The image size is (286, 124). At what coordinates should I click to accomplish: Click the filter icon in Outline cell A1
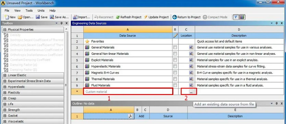click(130, 116)
